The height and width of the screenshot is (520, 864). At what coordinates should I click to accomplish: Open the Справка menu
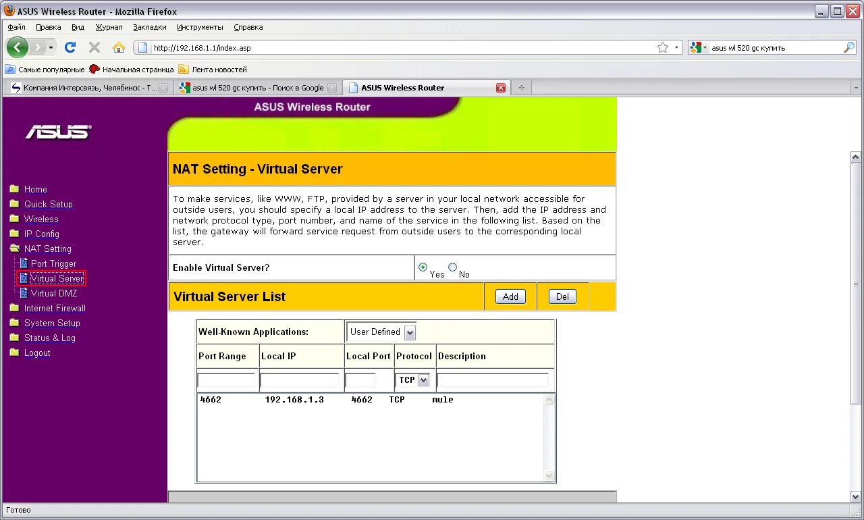click(x=248, y=27)
